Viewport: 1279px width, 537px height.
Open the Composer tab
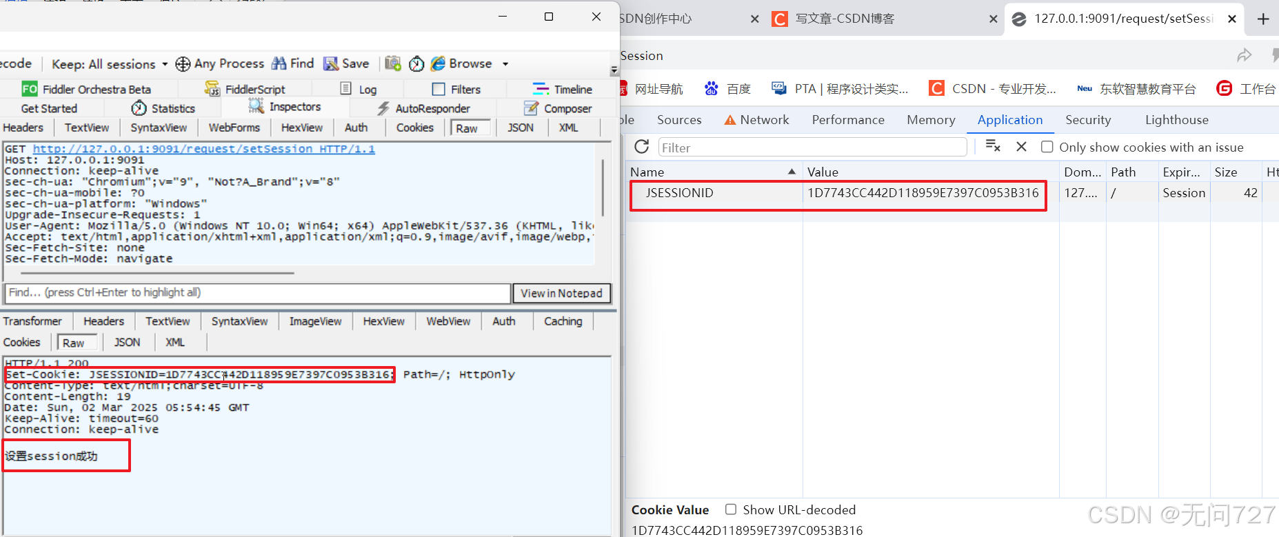[558, 108]
